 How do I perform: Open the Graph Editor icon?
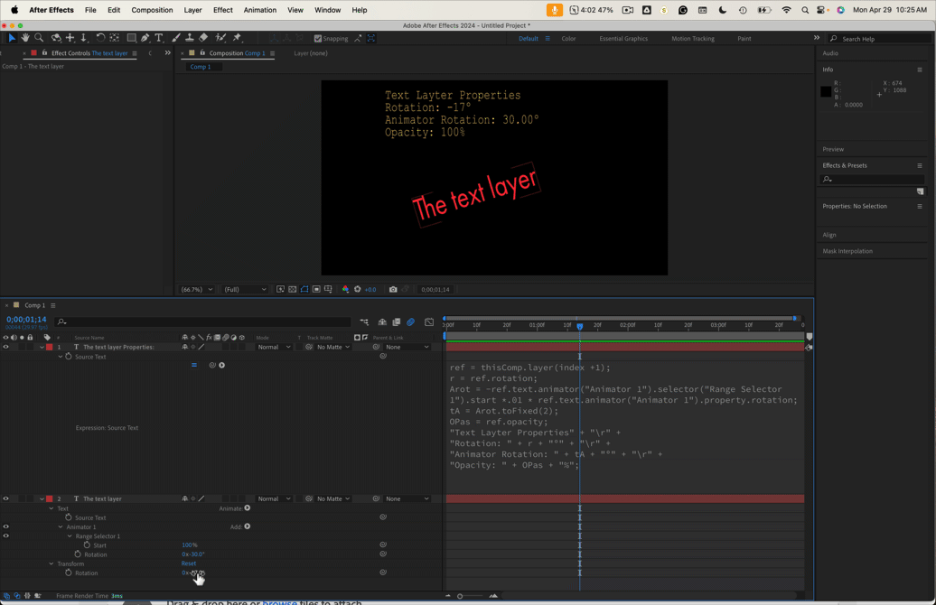pos(429,322)
